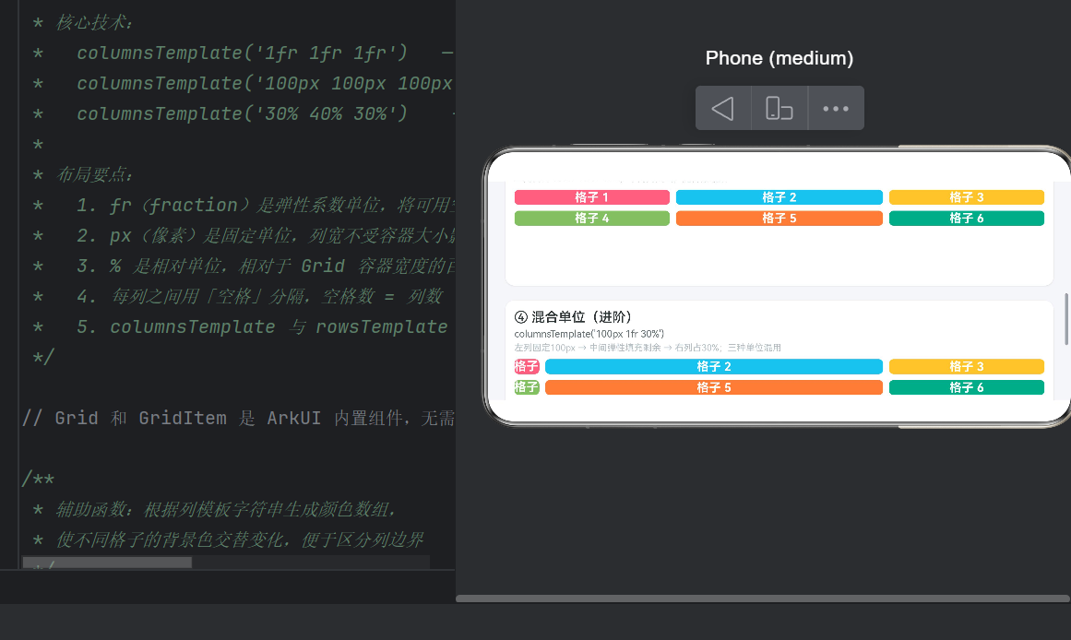Tap blue 格子 2 cell in the 混合单位 card
Image resolution: width=1071 pixels, height=640 pixels.
click(714, 367)
